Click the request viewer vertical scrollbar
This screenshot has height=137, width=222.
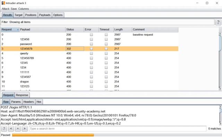point(220,115)
